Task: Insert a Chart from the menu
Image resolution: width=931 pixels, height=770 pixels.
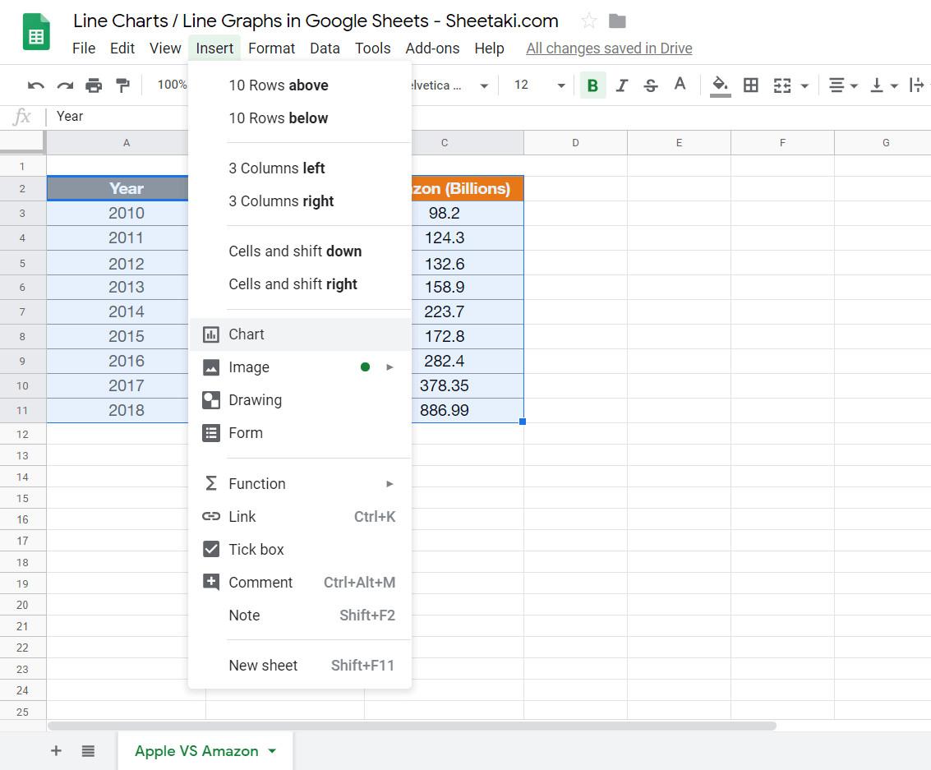Action: pos(246,334)
